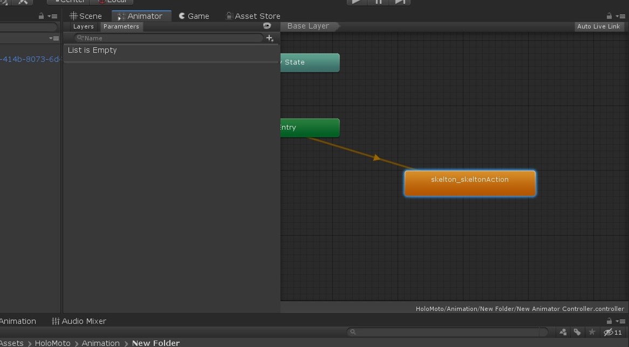This screenshot has width=629, height=347.
Task: Click the blue GUID text ending 414b-8073-6d
Action: 31,59
